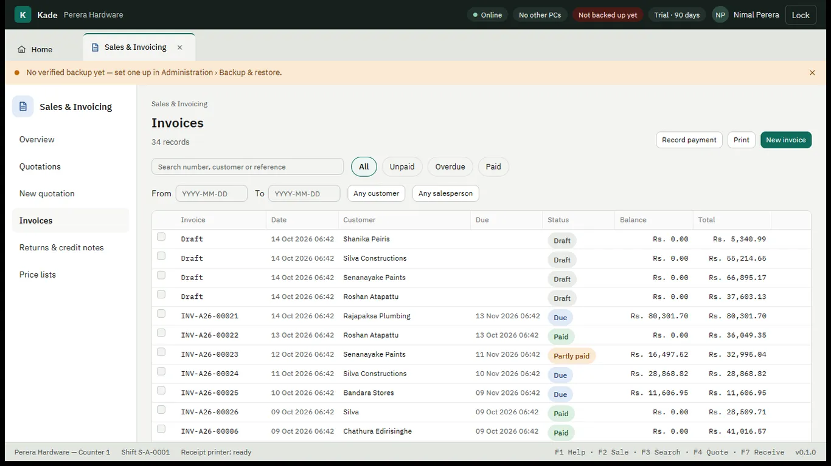Click the green Kade K logo
The width and height of the screenshot is (831, 466).
pyautogui.click(x=23, y=15)
